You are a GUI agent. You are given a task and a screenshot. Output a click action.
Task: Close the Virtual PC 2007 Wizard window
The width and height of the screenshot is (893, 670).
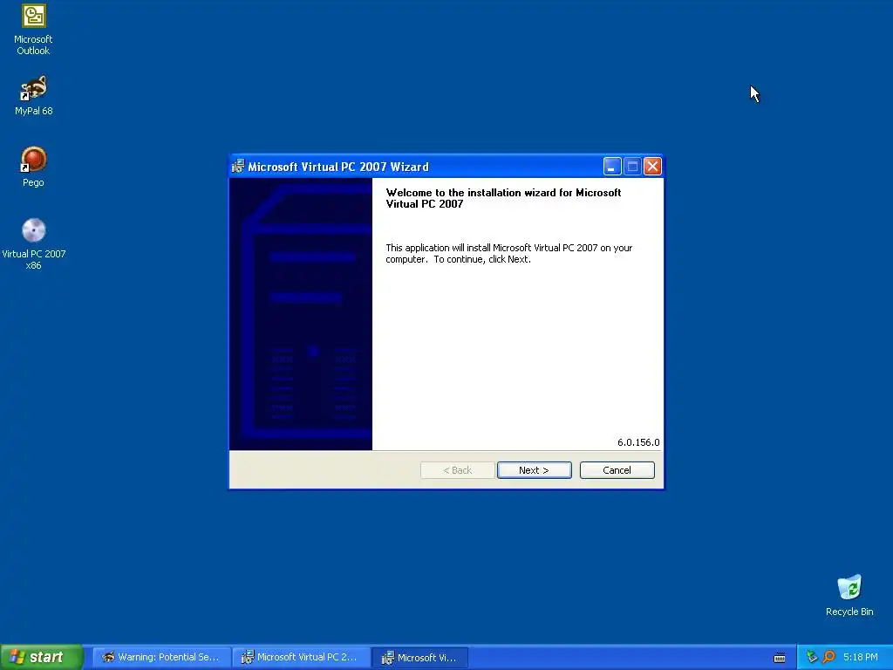point(652,167)
